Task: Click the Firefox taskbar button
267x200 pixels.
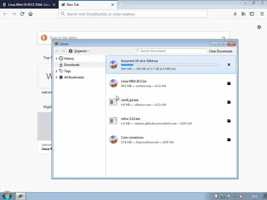Action: tap(21, 196)
